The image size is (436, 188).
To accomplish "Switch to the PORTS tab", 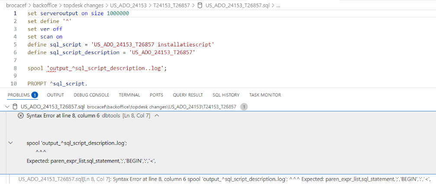I will [x=156, y=95].
